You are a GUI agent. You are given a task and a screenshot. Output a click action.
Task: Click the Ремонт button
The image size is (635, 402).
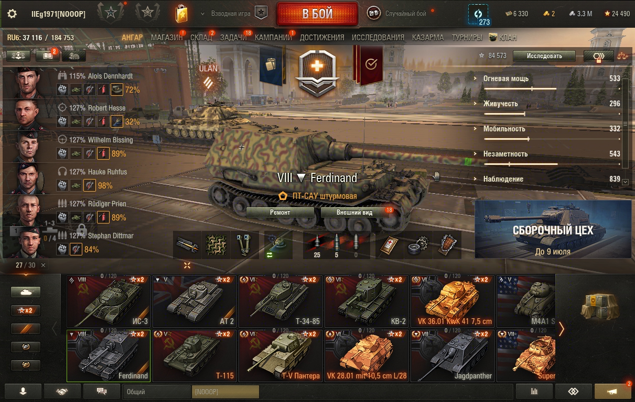coord(280,213)
